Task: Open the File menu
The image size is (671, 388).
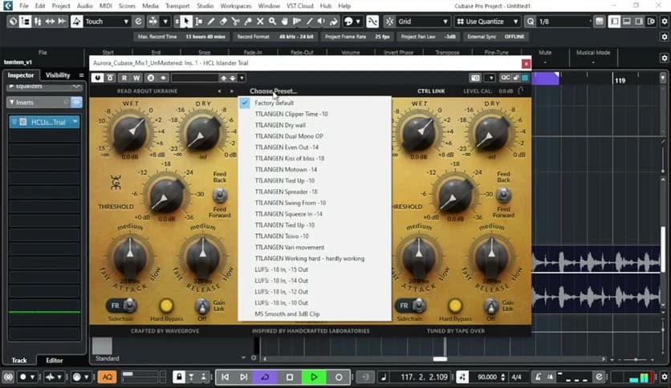Action: (x=24, y=6)
